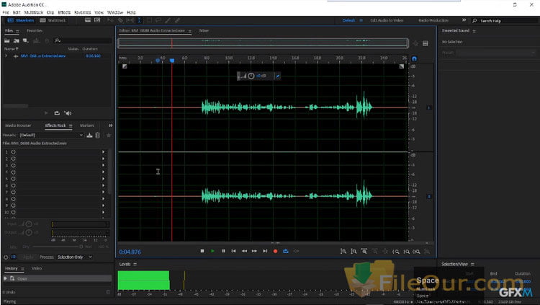The height and width of the screenshot is (305, 540).
Task: Select the Time Selection tool in toolbar
Action: 139,21
